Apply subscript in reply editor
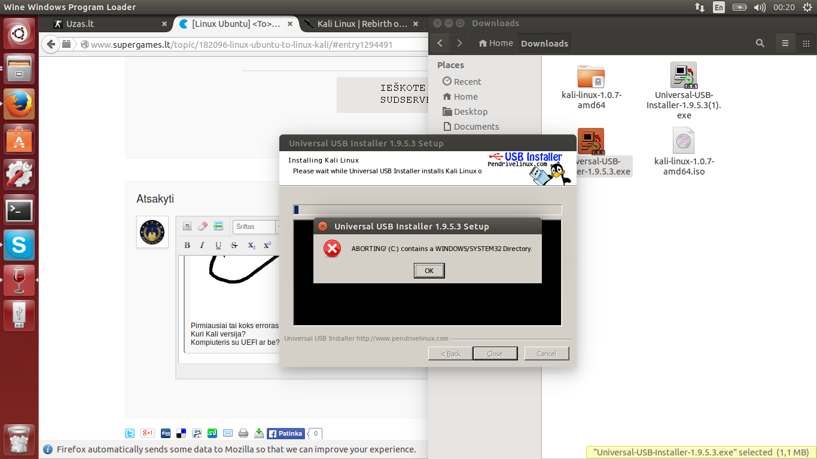817x459 pixels. click(252, 245)
